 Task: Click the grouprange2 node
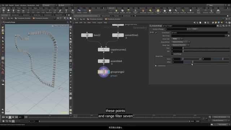tap(104, 72)
